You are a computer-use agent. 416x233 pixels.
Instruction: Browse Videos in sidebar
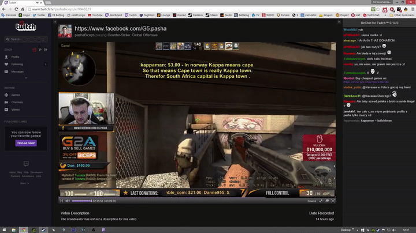(x=12, y=110)
